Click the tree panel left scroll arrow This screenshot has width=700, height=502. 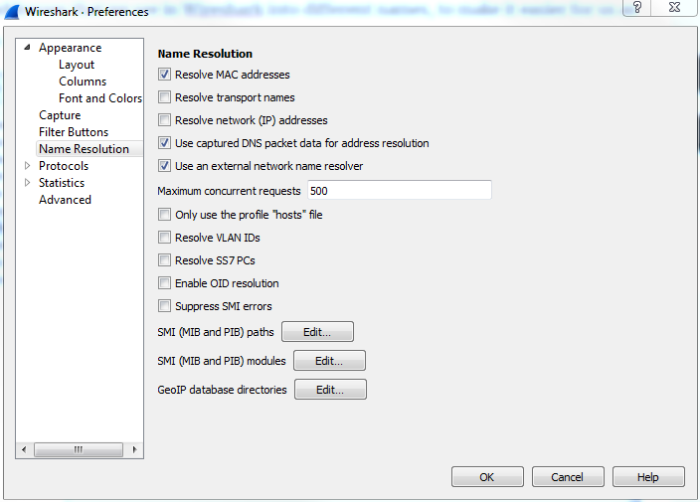(24, 449)
